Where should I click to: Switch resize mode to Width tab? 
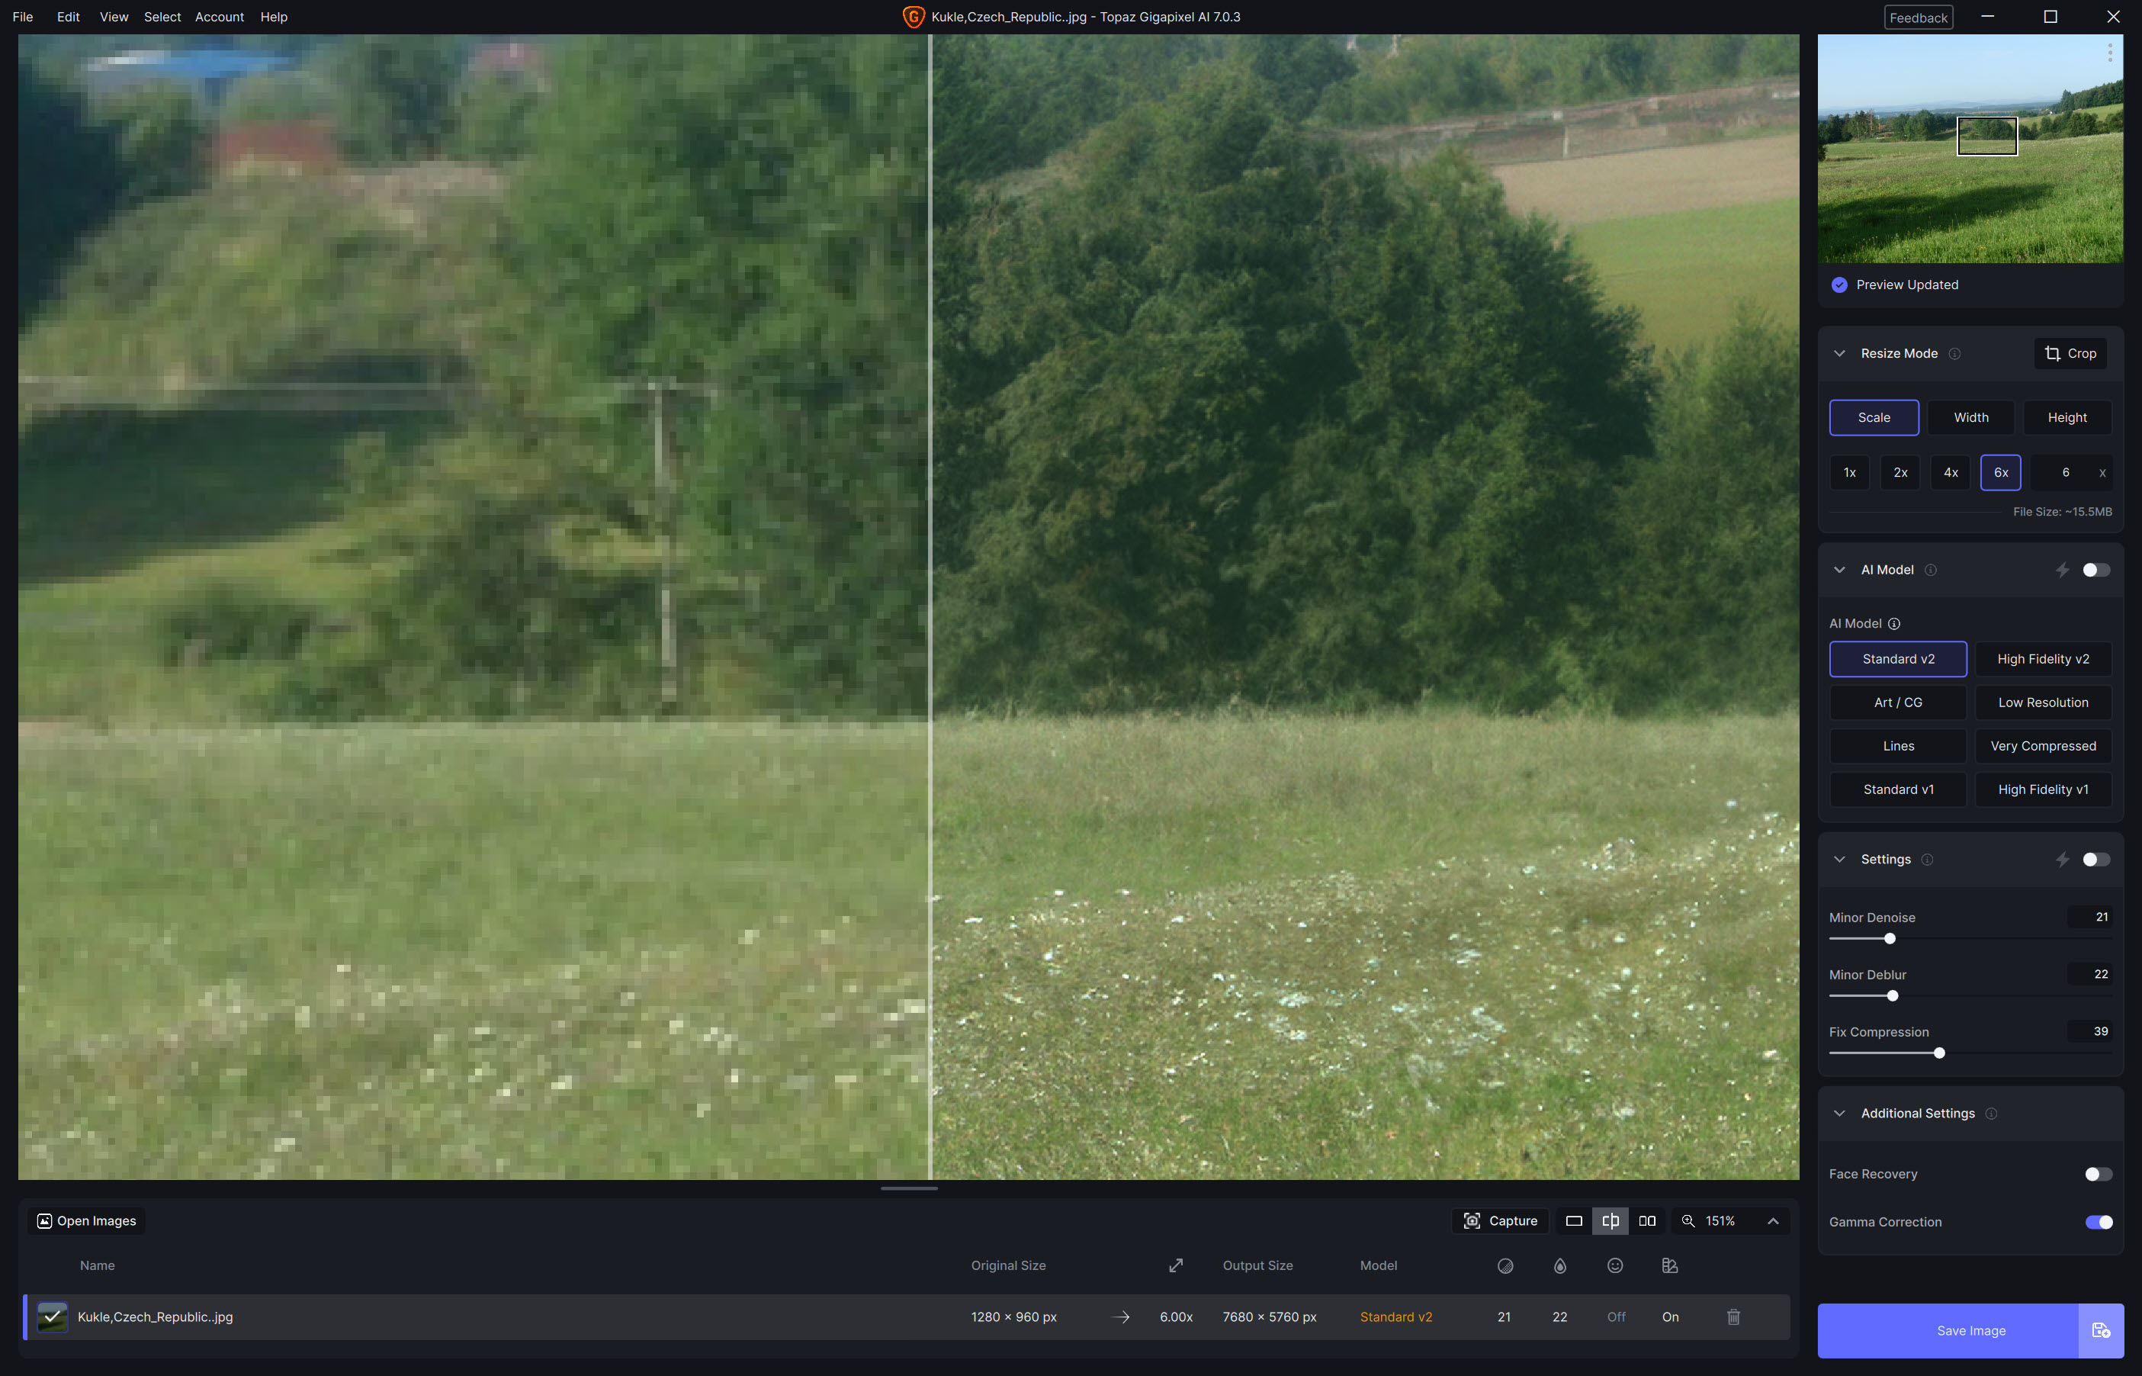[1970, 417]
